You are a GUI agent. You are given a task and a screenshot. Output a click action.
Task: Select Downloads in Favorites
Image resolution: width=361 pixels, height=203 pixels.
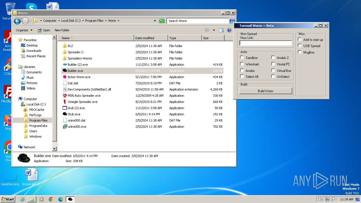click(x=34, y=51)
